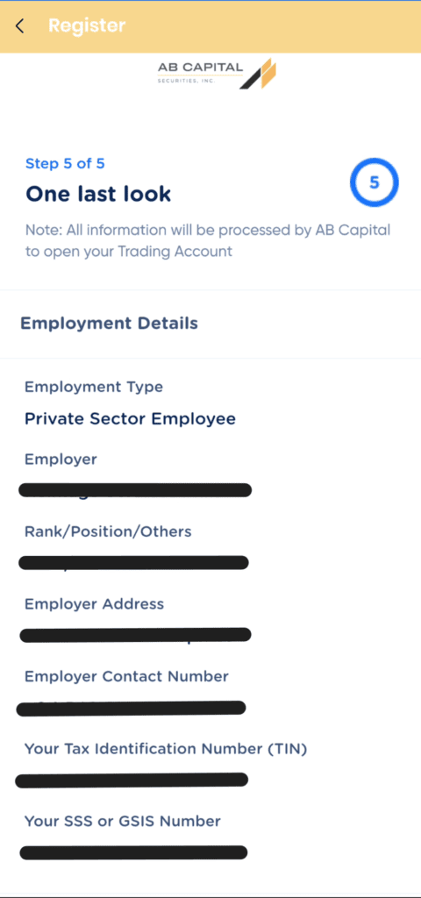Select the redacted Tax Identification Number value
This screenshot has height=898, width=421.
click(x=132, y=780)
